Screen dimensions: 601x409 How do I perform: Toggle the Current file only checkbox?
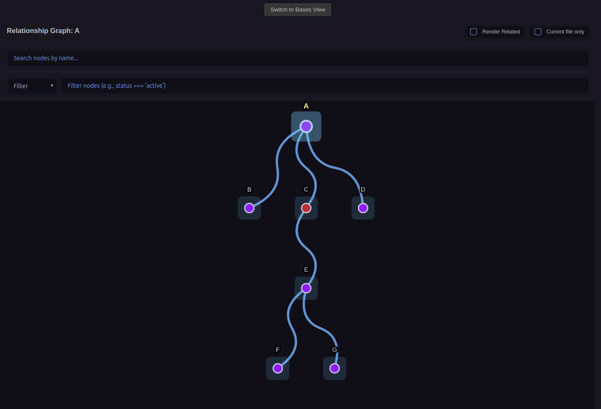[538, 32]
